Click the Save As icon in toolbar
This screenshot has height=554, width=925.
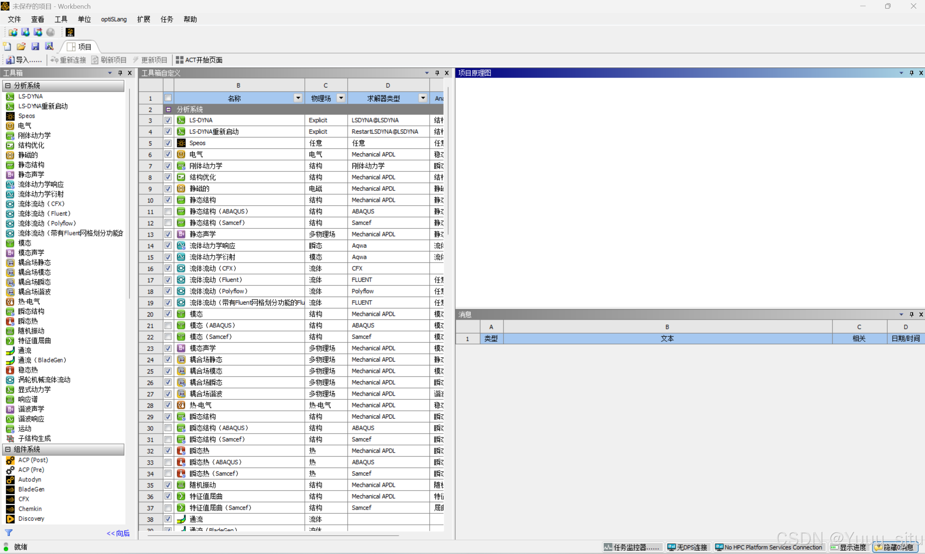point(49,46)
